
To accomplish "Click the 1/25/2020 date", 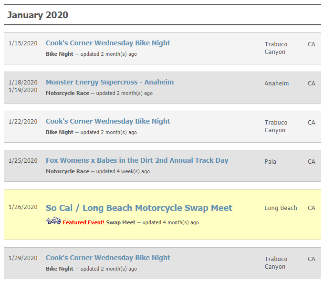I will pyautogui.click(x=23, y=161).
